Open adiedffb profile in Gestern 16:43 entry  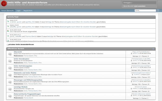pyautogui.click(x=13, y=27)
